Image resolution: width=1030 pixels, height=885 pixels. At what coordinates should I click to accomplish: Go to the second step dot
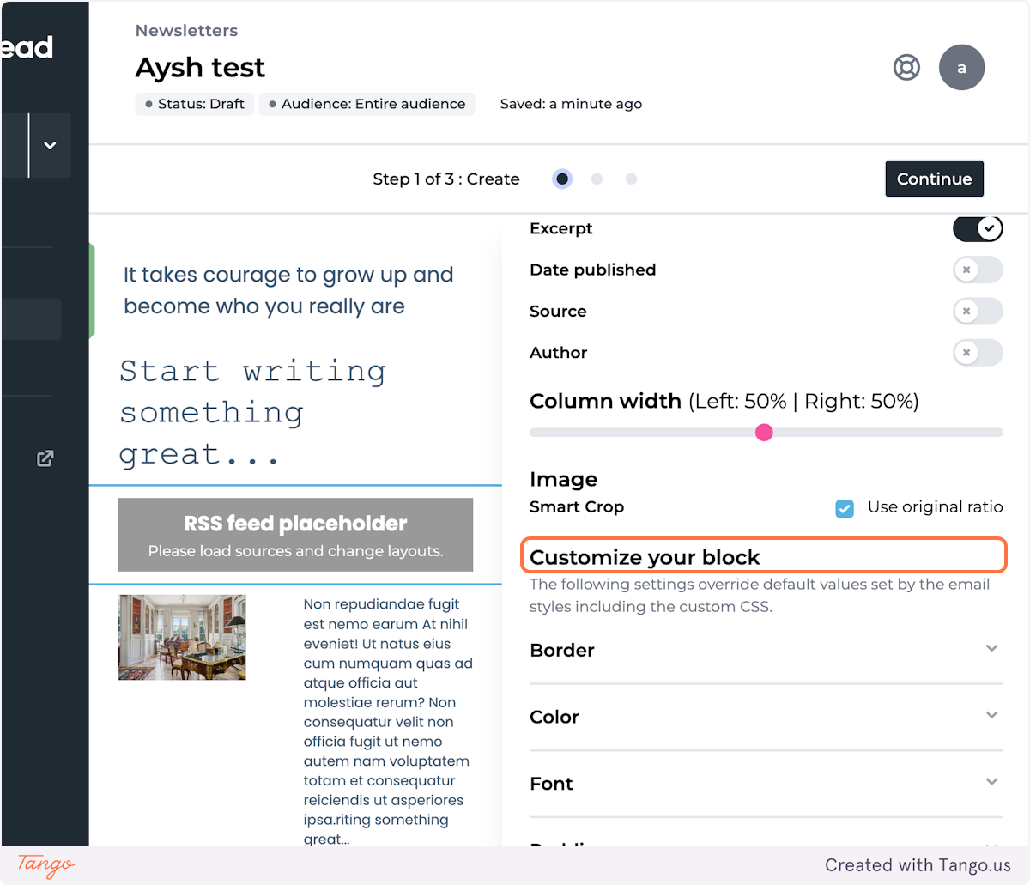click(x=597, y=179)
